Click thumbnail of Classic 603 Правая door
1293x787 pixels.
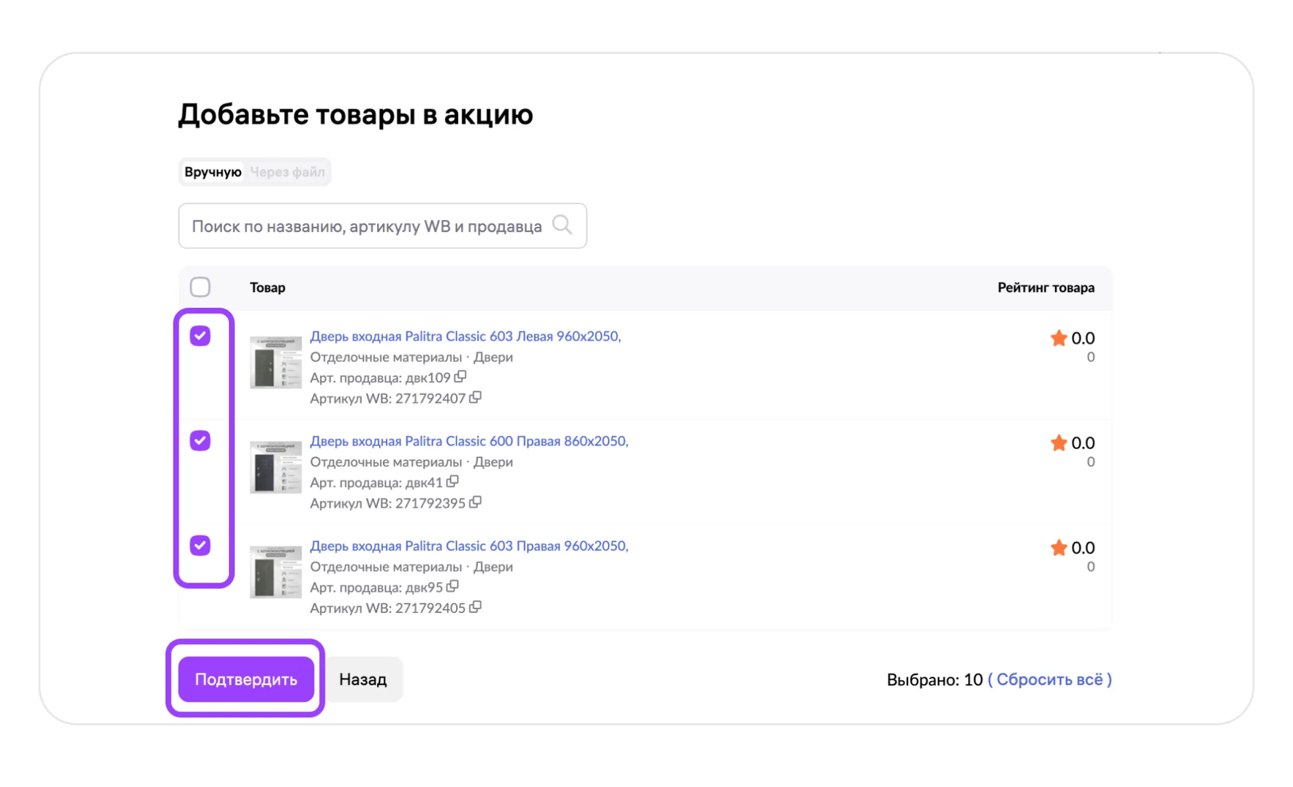click(276, 572)
